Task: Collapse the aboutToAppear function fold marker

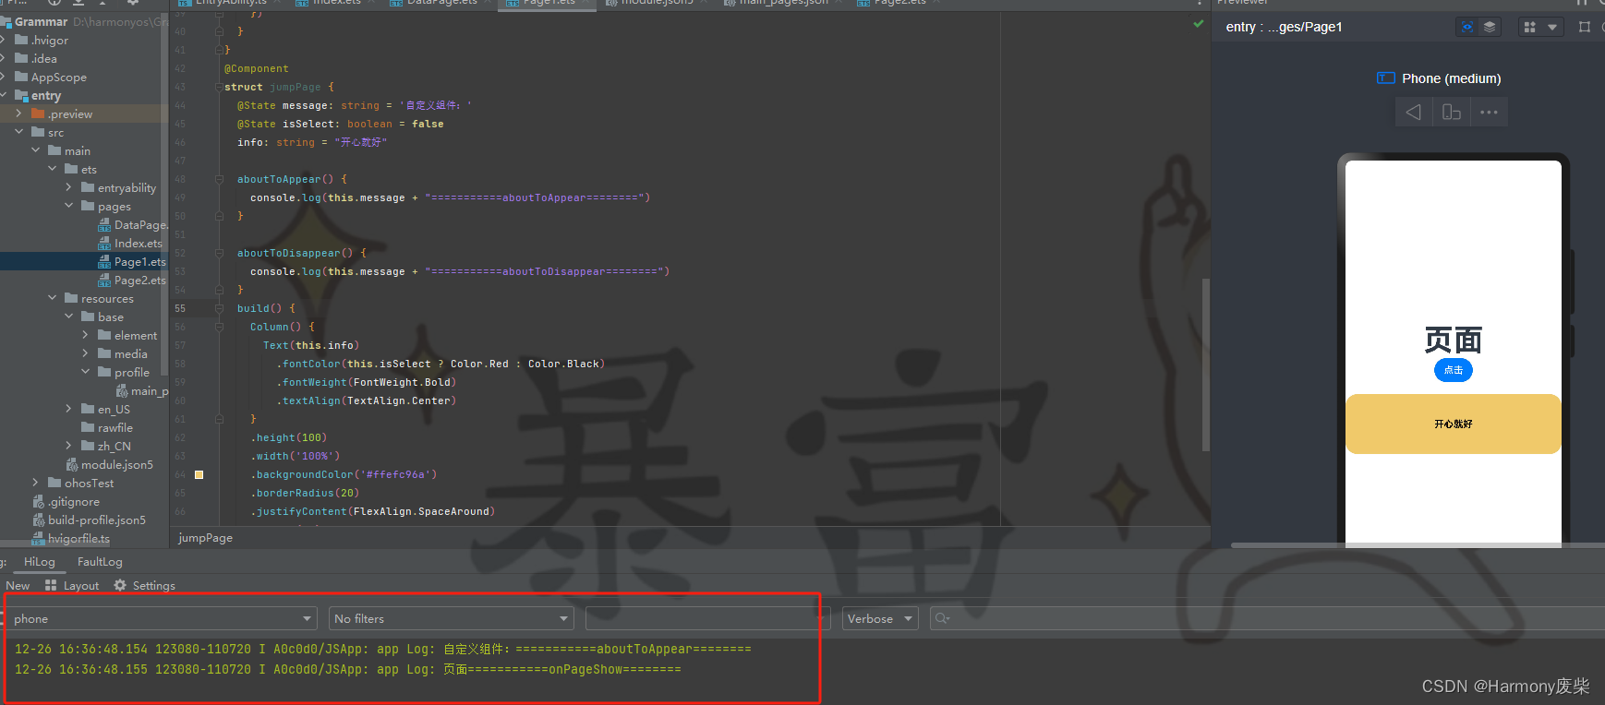Action: (x=219, y=179)
